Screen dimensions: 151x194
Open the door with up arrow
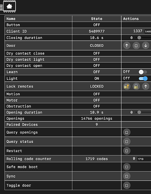127,45
